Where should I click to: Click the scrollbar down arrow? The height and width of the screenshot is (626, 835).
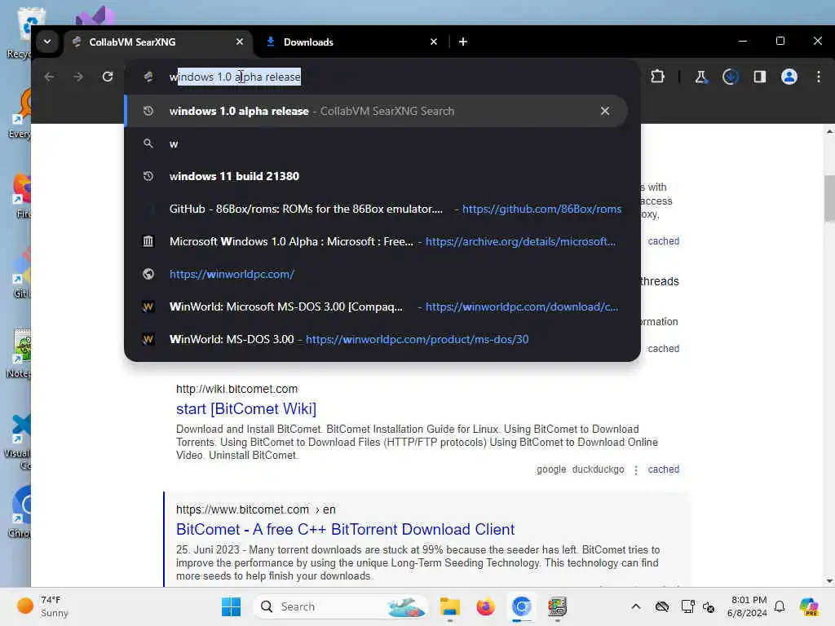tap(829, 580)
